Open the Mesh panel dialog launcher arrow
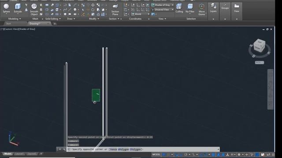The image size is (282, 158). pos(42,19)
